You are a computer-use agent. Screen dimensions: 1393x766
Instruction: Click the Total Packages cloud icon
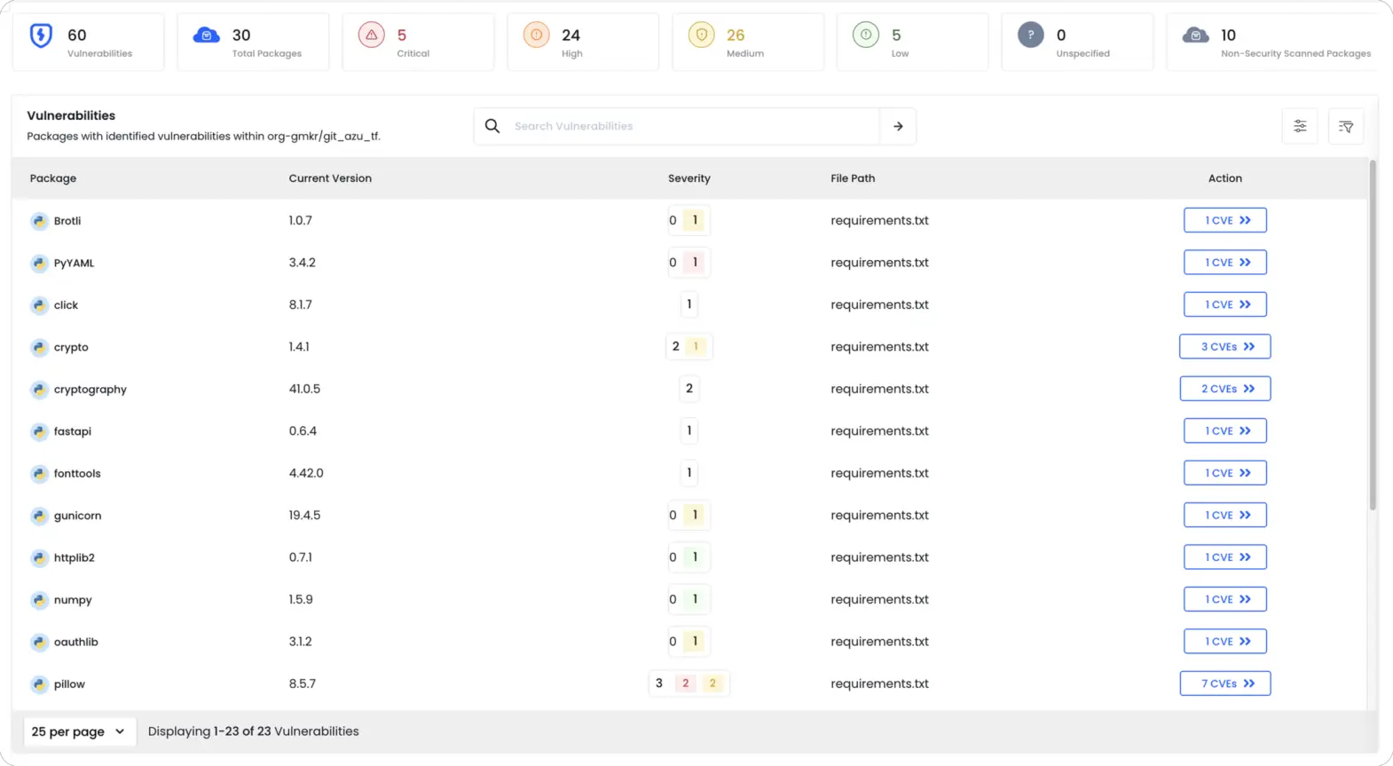coord(206,36)
